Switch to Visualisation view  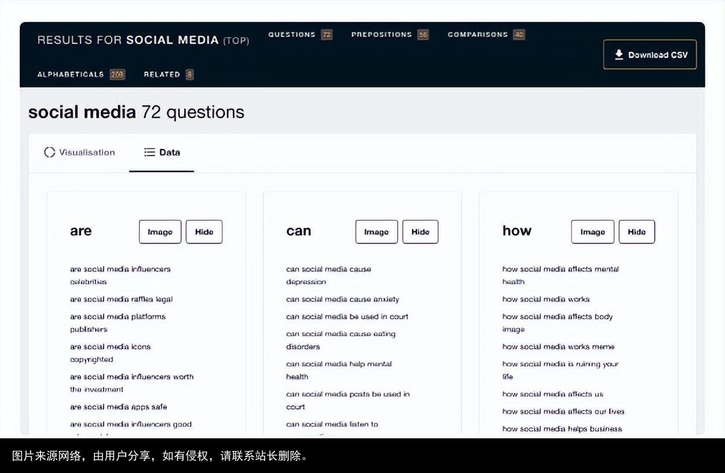pos(79,153)
